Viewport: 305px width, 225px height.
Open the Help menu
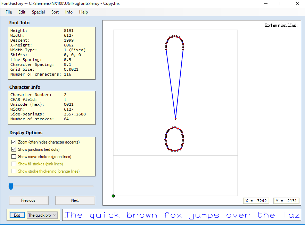pyautogui.click(x=83, y=12)
